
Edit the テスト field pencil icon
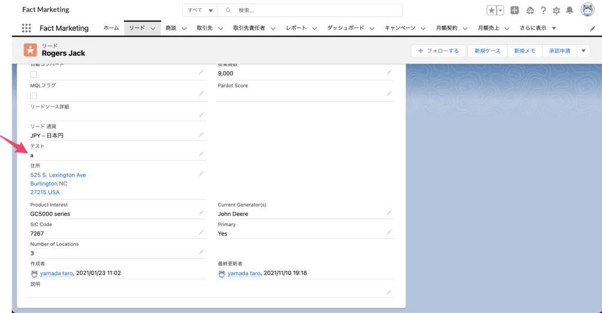(201, 154)
